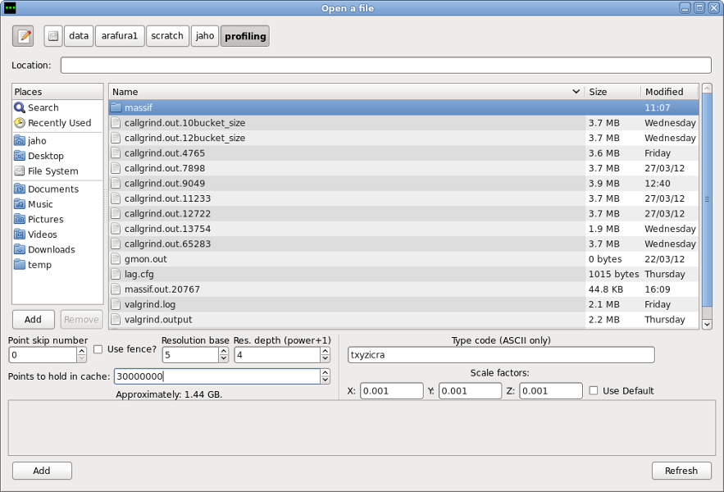Viewport: 724px width, 492px height.
Task: Decrease the Resolution base spinner
Action: pos(224,358)
